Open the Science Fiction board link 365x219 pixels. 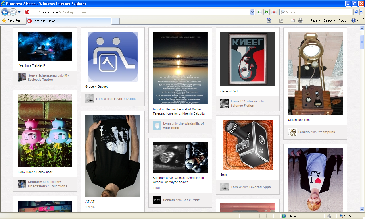click(242, 106)
